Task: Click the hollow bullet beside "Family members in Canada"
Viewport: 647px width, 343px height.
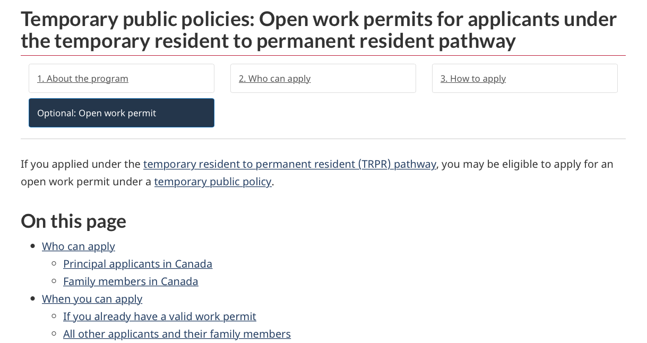Action: [54, 281]
